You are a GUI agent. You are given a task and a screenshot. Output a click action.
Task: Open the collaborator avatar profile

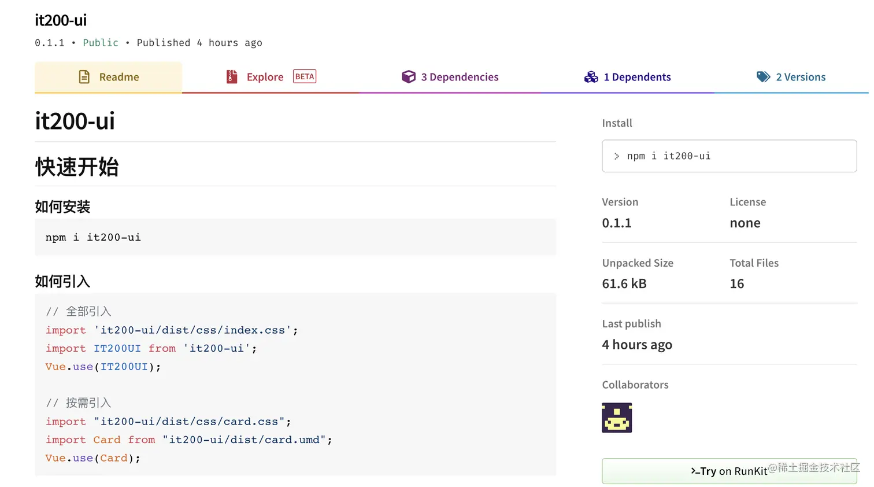point(617,418)
